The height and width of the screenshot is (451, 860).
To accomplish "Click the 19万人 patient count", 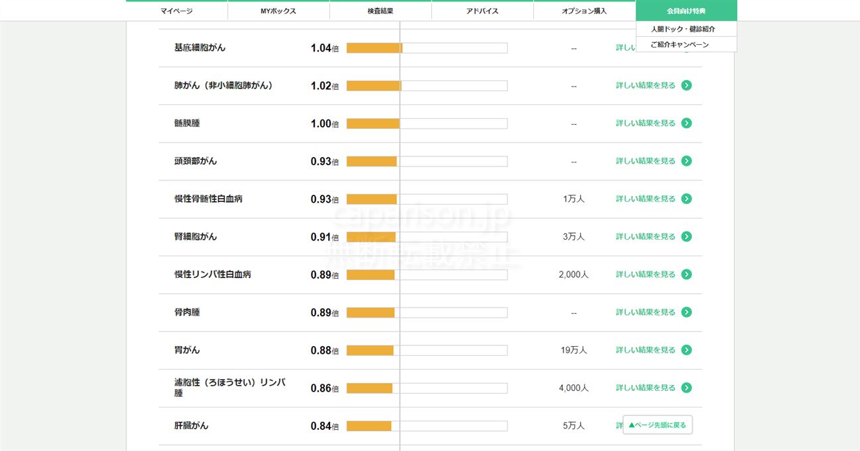I will (574, 350).
